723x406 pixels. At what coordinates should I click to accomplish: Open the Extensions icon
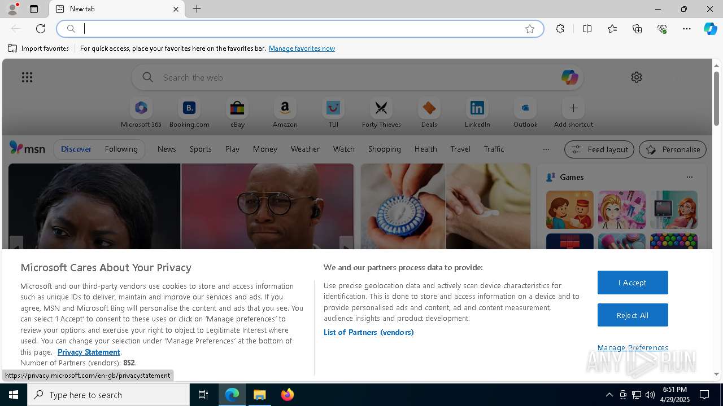point(560,29)
